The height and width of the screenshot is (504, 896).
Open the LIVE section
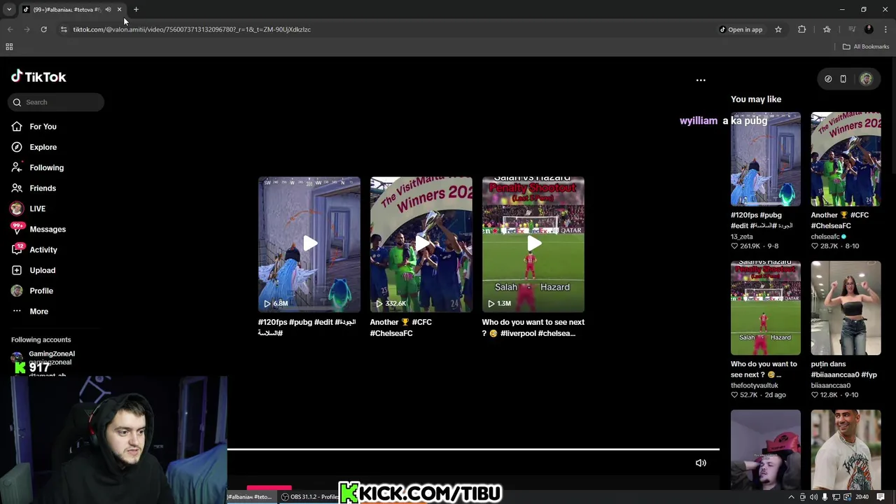click(x=28, y=209)
